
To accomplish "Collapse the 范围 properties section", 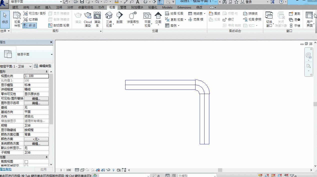I will point(46,157).
